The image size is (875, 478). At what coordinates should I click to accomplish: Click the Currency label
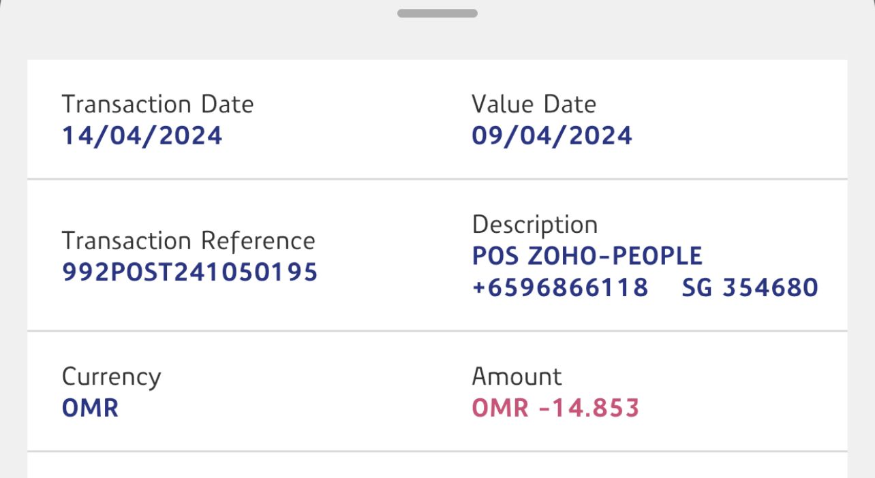111,377
